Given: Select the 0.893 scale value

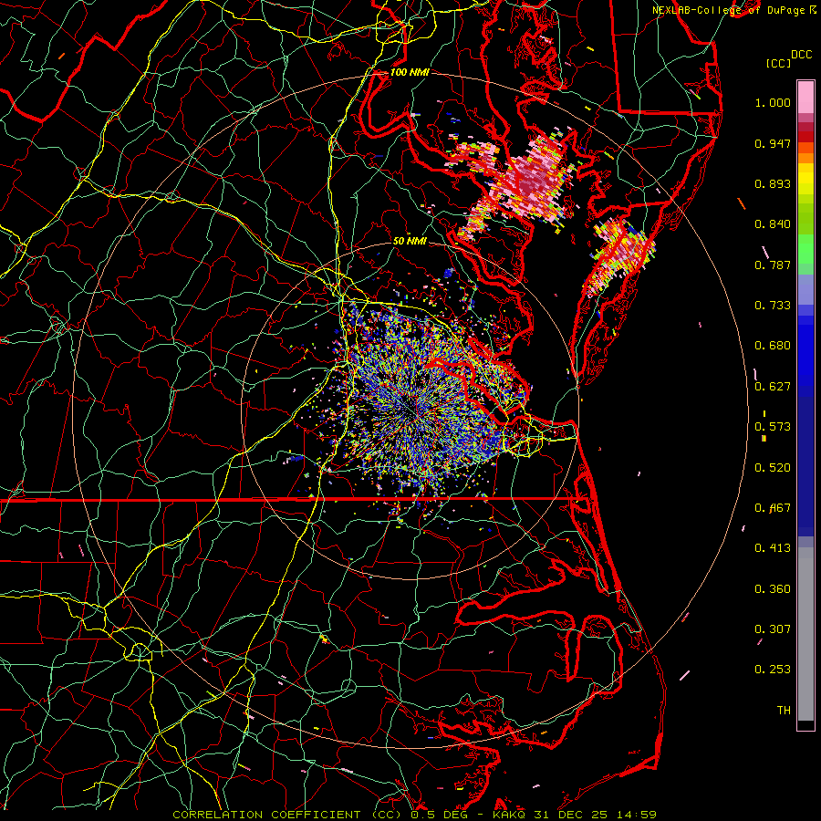Looking at the screenshot, I should coord(773,183).
